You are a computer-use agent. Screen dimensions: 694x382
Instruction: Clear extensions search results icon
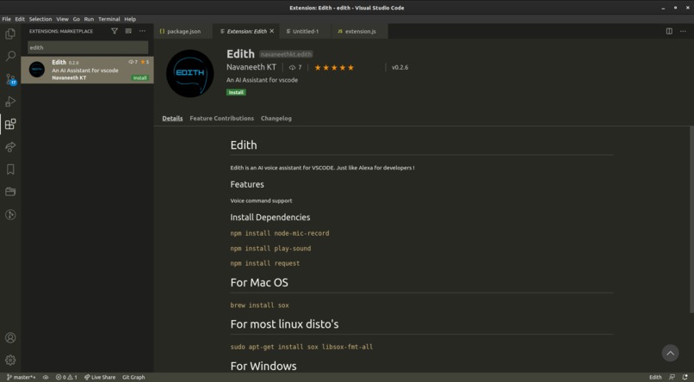pos(128,31)
